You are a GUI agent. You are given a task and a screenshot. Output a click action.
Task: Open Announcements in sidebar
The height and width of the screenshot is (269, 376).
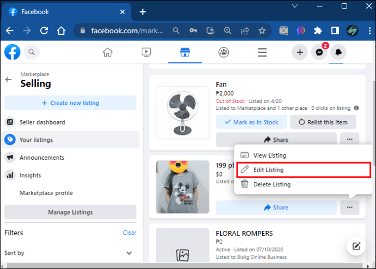click(70, 158)
